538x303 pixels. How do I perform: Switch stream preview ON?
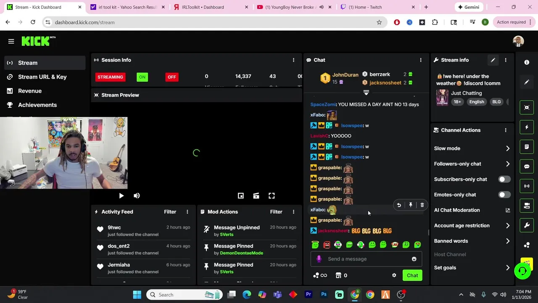point(142,77)
